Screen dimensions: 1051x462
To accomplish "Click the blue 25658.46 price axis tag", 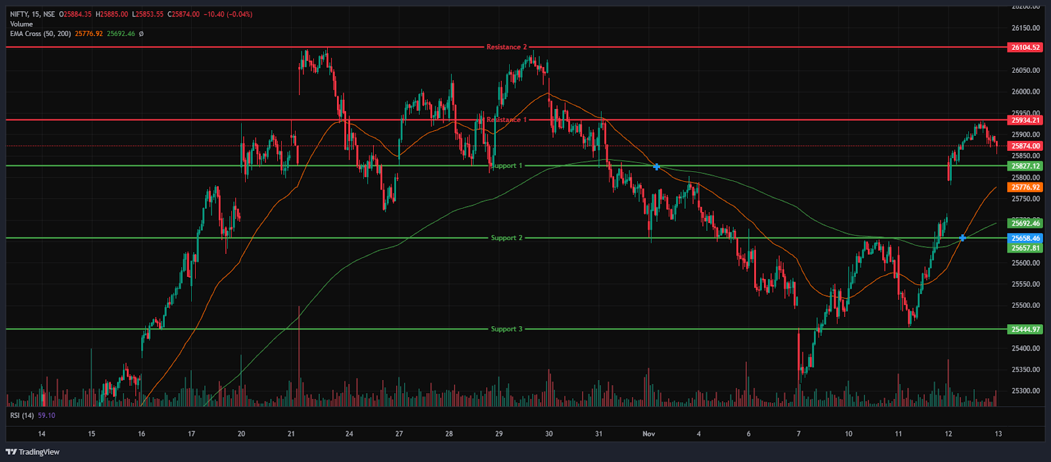I will [1025, 238].
